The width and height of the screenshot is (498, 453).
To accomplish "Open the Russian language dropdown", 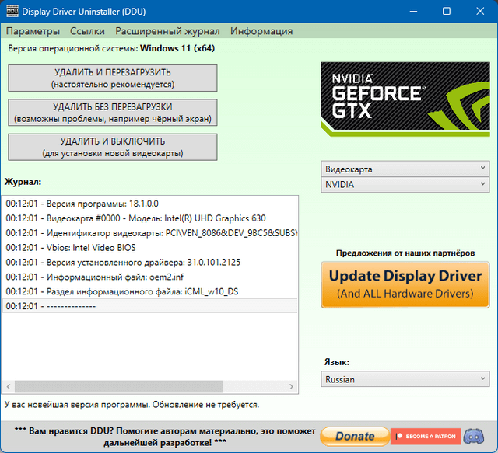I will point(405,379).
